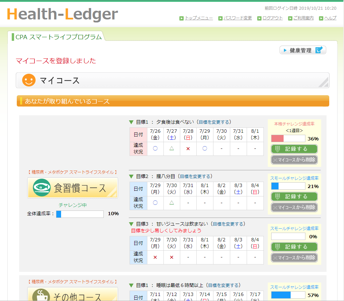Click the fish icon on 食習慣コース
Screen dimensions: 344x301
click(42, 188)
